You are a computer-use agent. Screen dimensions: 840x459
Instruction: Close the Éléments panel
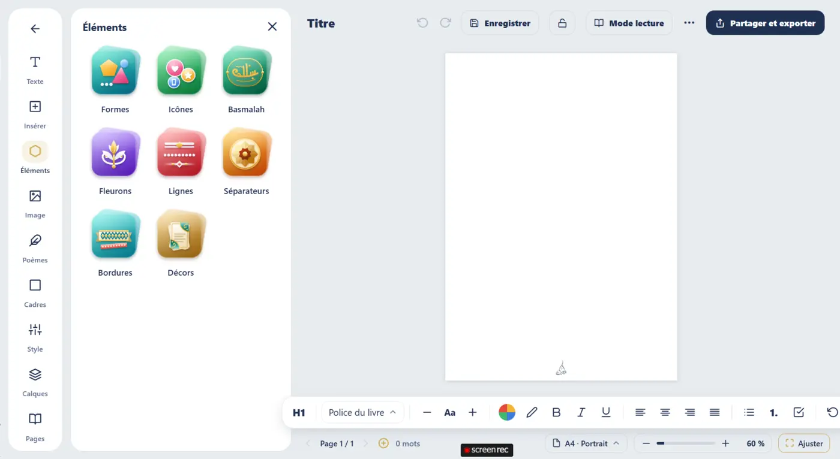pyautogui.click(x=272, y=26)
